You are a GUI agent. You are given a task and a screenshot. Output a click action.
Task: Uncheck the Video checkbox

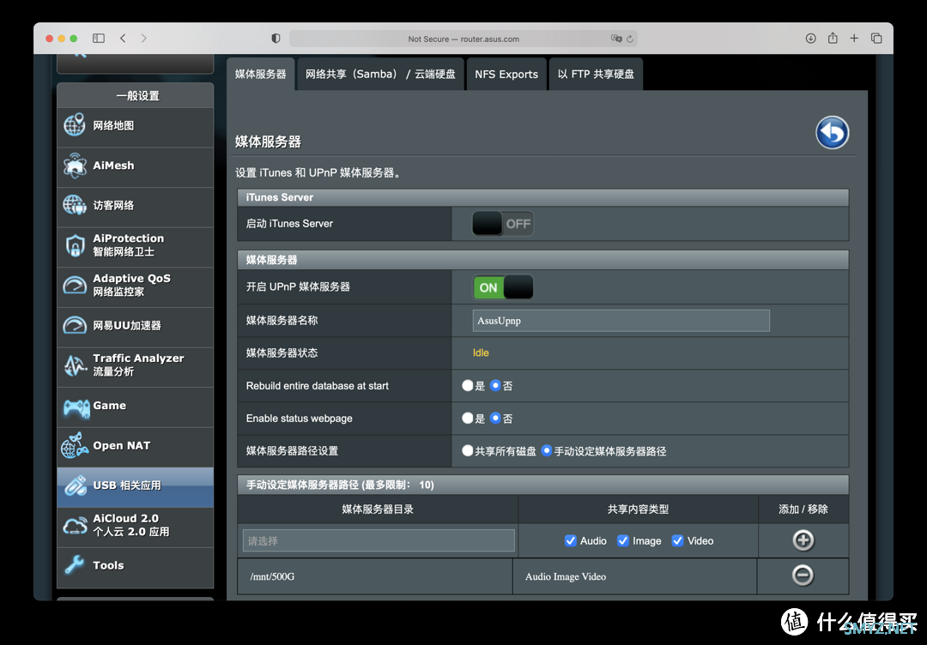(677, 541)
